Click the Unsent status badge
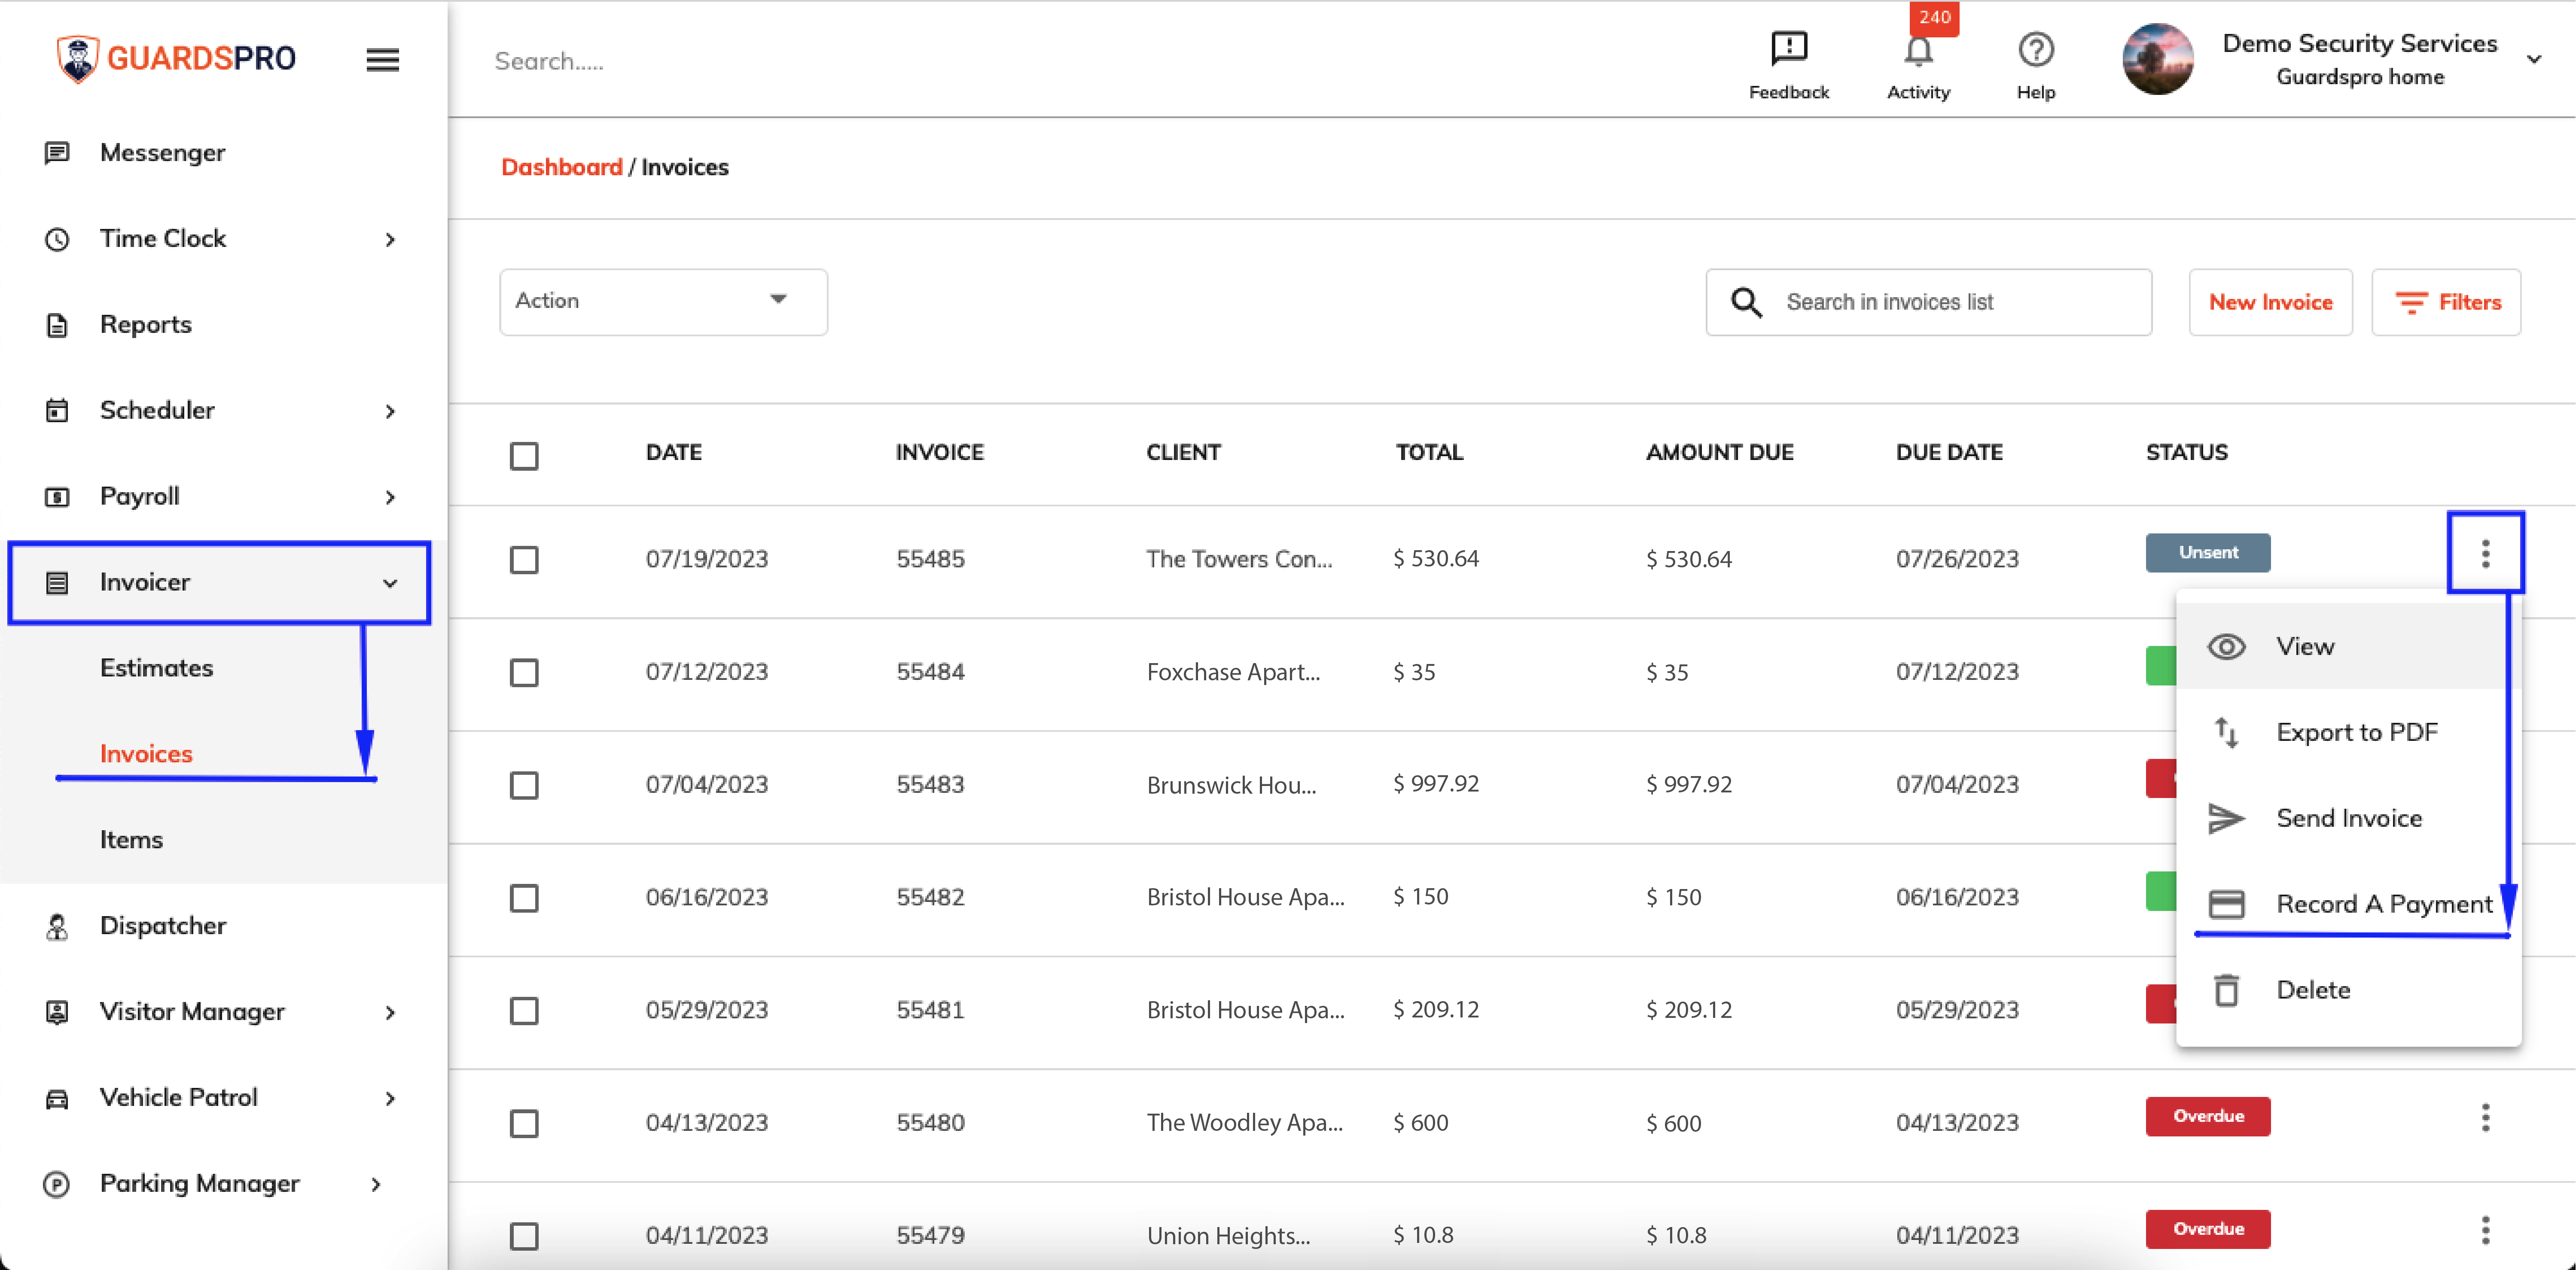The image size is (2576, 1270). pyautogui.click(x=2207, y=553)
